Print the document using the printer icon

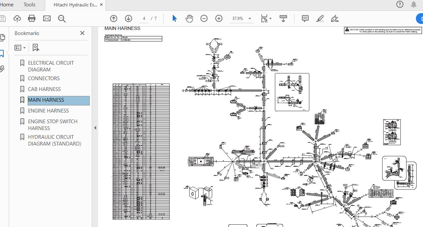[x=32, y=19]
